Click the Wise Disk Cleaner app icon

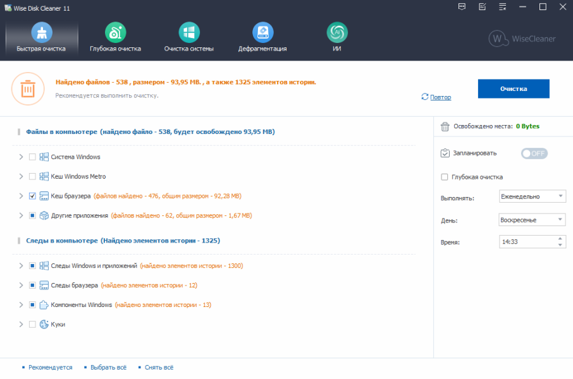(8, 8)
